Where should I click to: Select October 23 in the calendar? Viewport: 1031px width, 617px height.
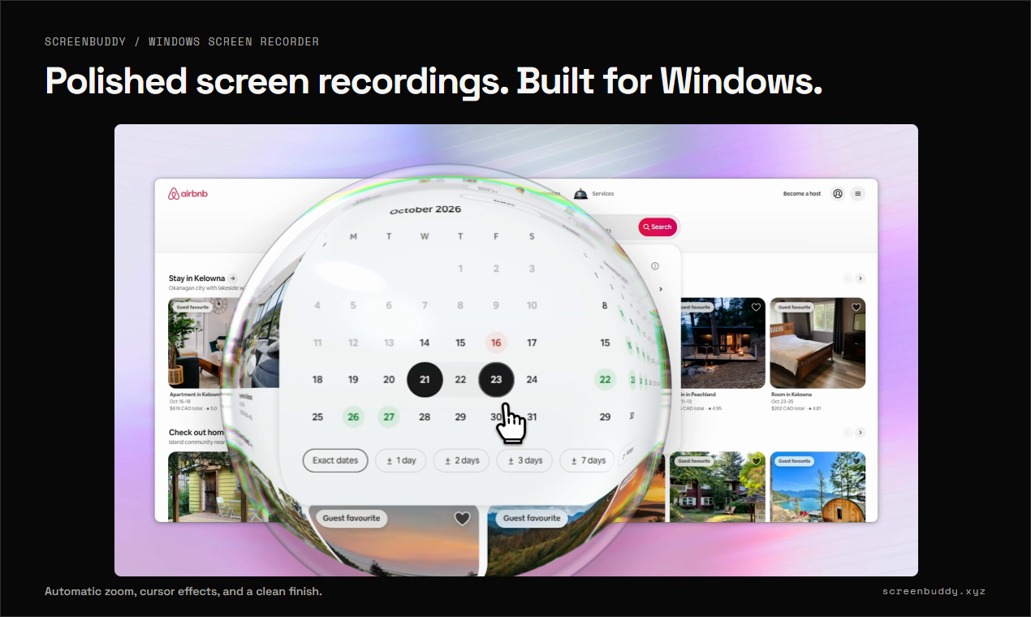click(496, 380)
